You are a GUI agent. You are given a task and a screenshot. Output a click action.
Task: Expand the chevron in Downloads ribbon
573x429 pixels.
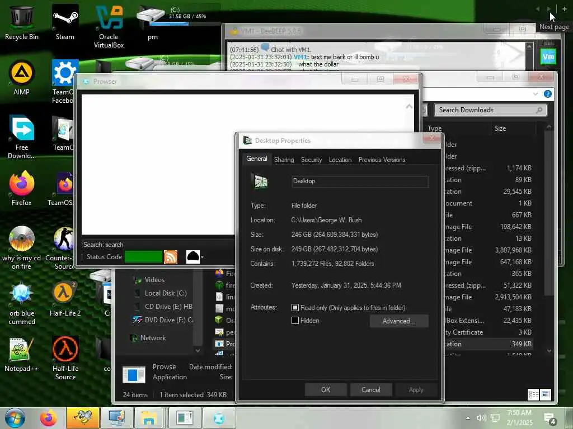point(536,94)
